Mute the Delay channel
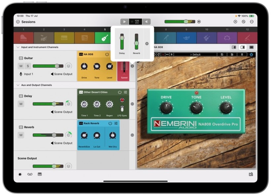The height and width of the screenshot is (196, 271). point(21,104)
